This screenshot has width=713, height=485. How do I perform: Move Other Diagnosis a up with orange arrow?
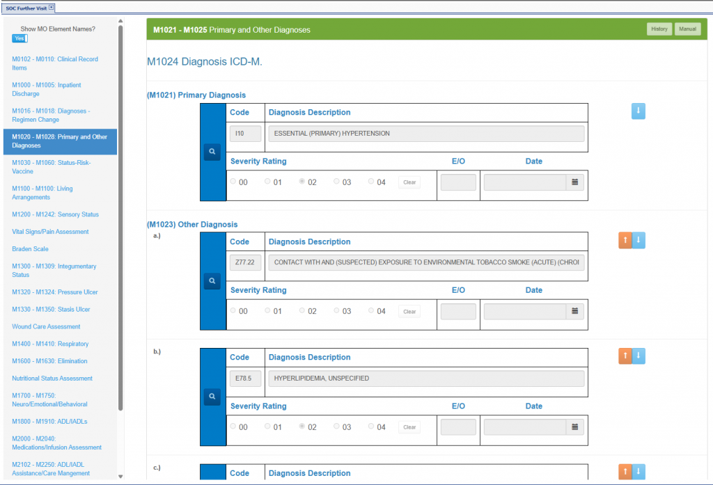625,241
